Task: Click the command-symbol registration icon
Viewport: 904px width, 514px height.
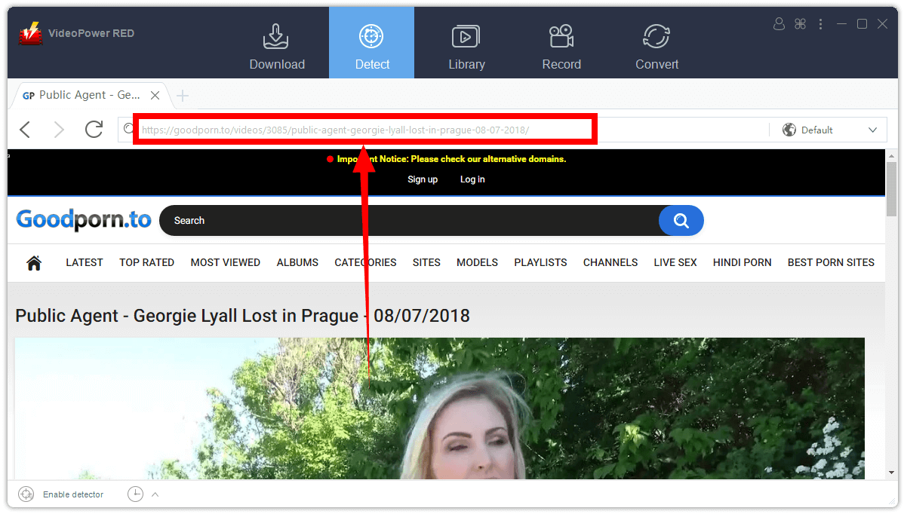Action: pyautogui.click(x=800, y=23)
